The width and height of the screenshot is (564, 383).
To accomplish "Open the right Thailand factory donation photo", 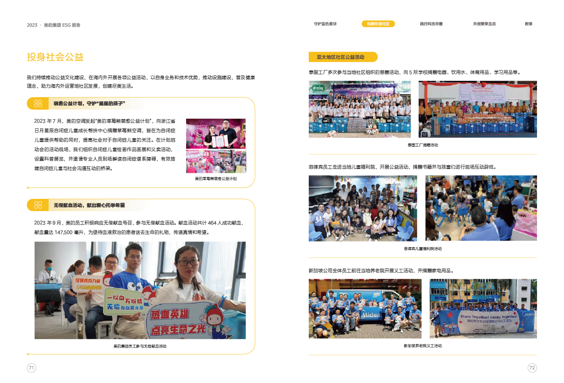I will [477, 109].
